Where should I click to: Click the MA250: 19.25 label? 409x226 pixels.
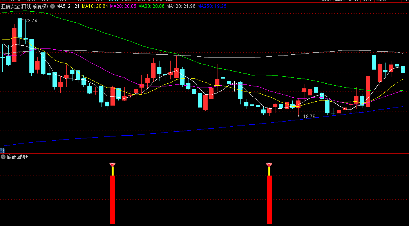pos(212,6)
